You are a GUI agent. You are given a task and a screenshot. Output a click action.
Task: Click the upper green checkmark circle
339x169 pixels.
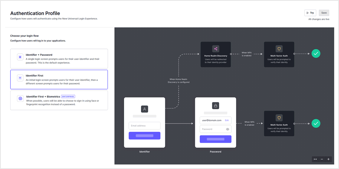point(316,53)
